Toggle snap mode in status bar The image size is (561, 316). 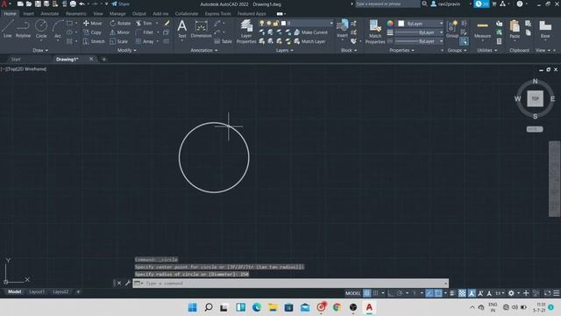click(375, 293)
